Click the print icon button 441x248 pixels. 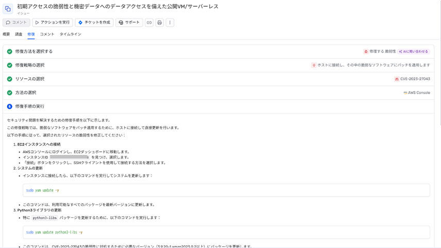[160, 23]
